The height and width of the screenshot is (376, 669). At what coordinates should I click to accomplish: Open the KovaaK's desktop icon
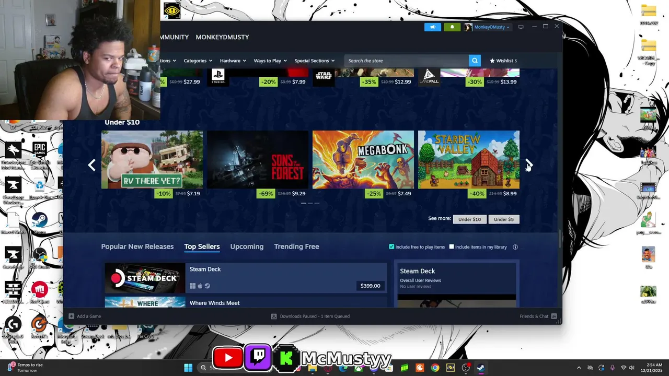[x=40, y=327]
